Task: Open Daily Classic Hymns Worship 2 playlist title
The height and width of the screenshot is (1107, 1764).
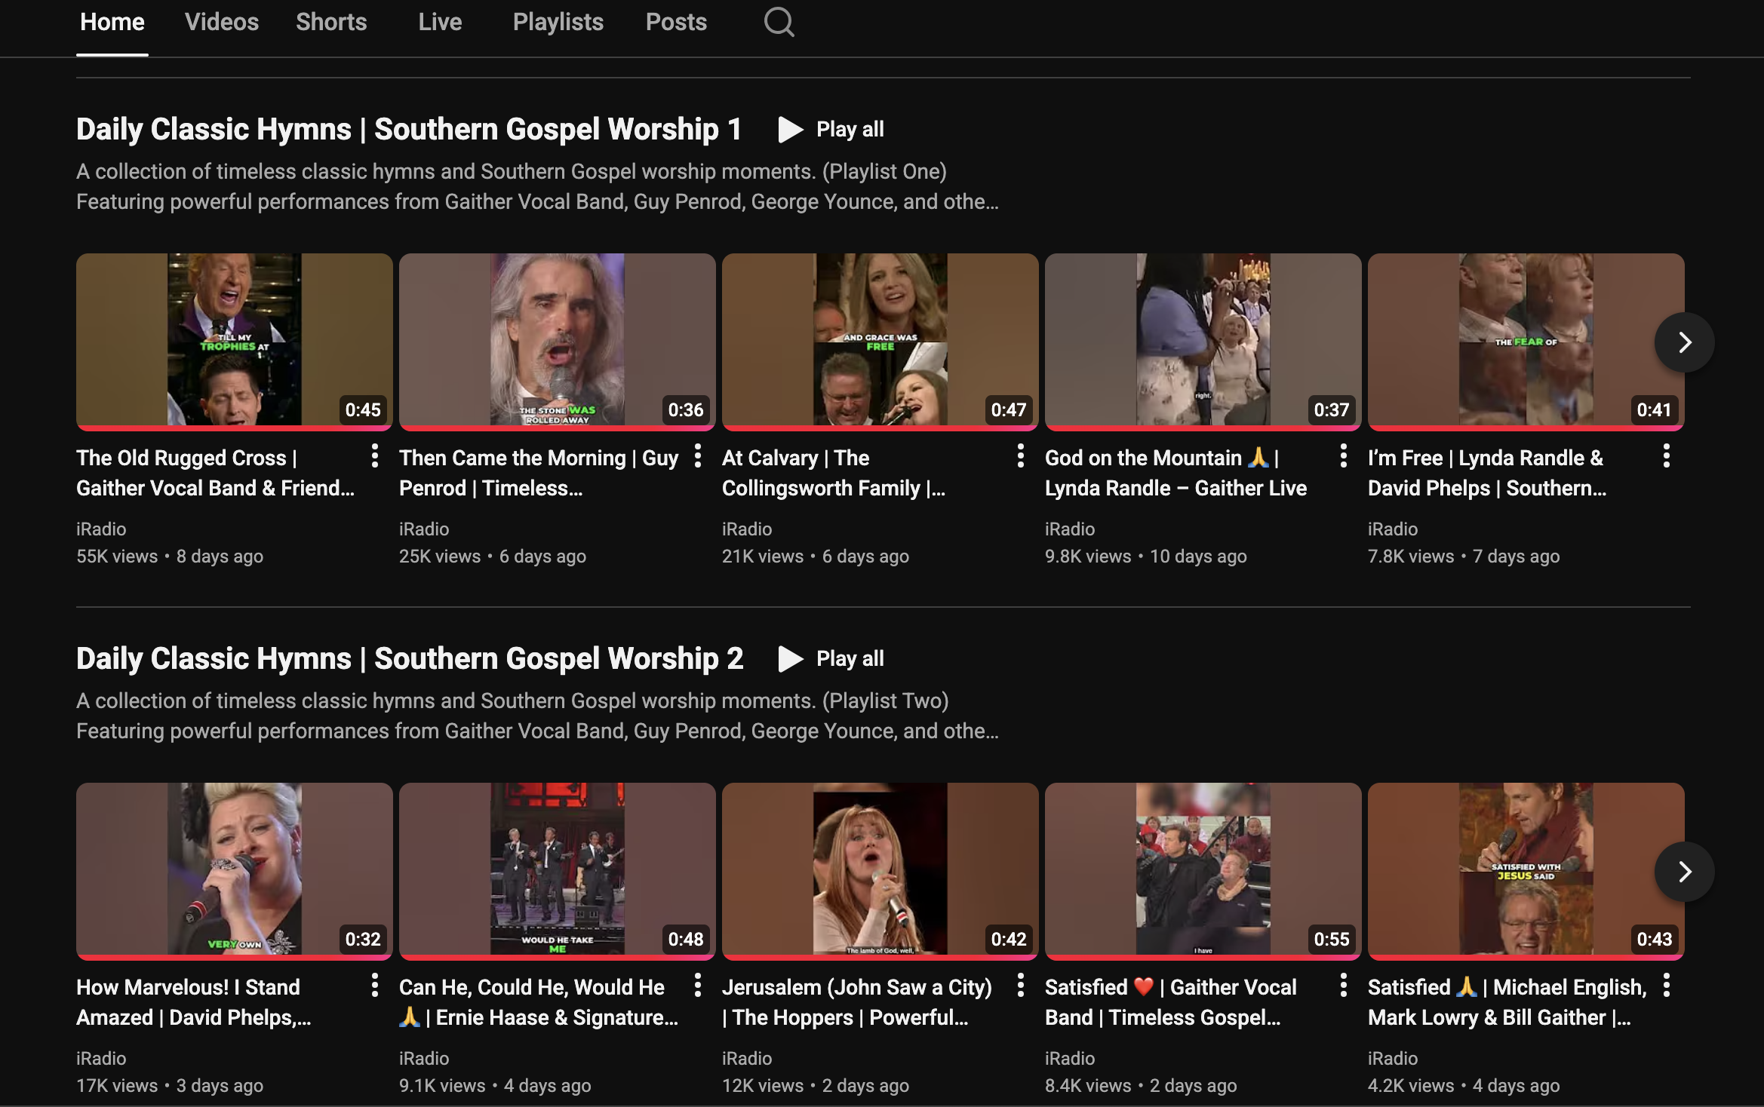Action: pyautogui.click(x=409, y=659)
